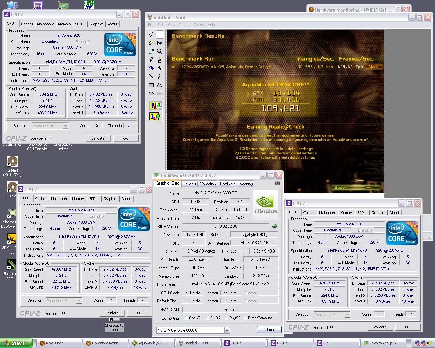Open Memory tab in CPU-Z showing 4703.7 MHz
Screen dimensions: 435x348
coord(79,199)
